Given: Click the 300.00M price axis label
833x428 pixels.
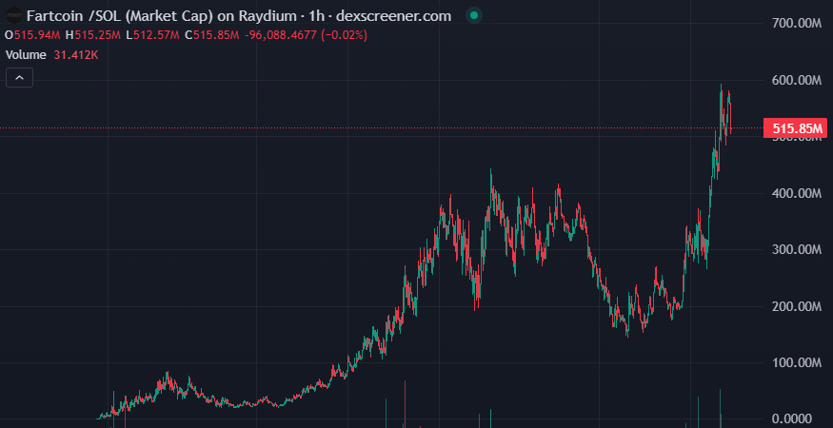Looking at the screenshot, I should click(798, 249).
